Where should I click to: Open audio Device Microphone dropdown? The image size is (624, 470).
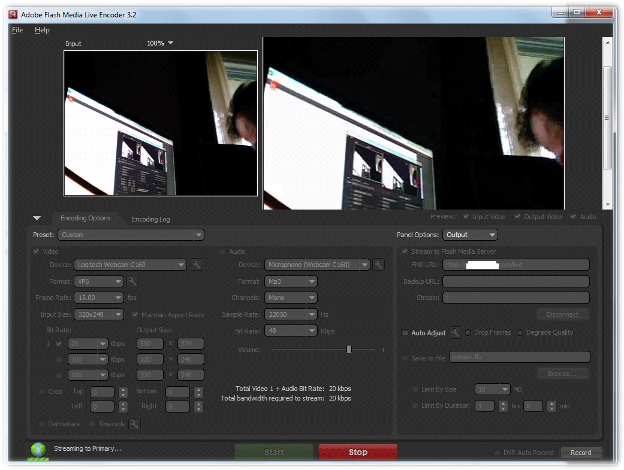[317, 265]
